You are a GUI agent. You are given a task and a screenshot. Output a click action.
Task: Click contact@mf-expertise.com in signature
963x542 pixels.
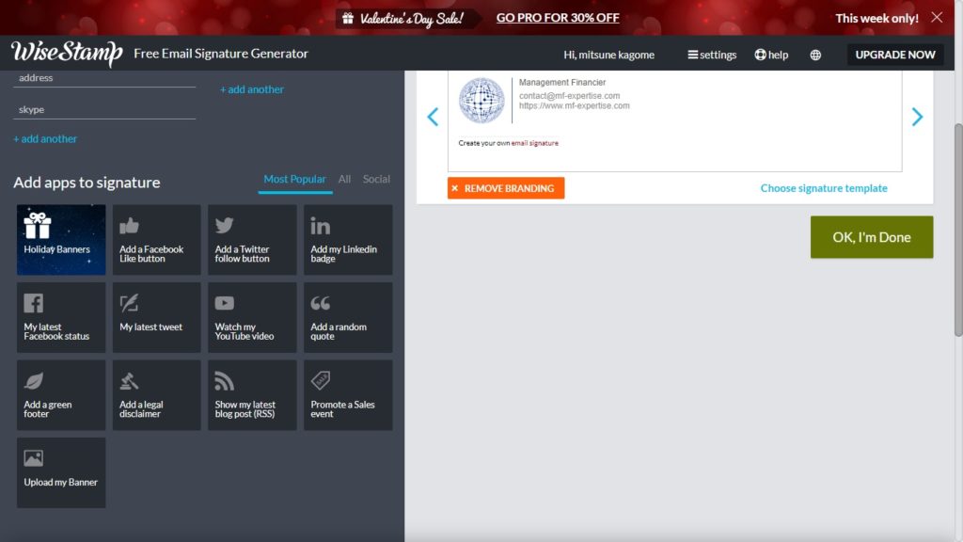[x=569, y=96]
